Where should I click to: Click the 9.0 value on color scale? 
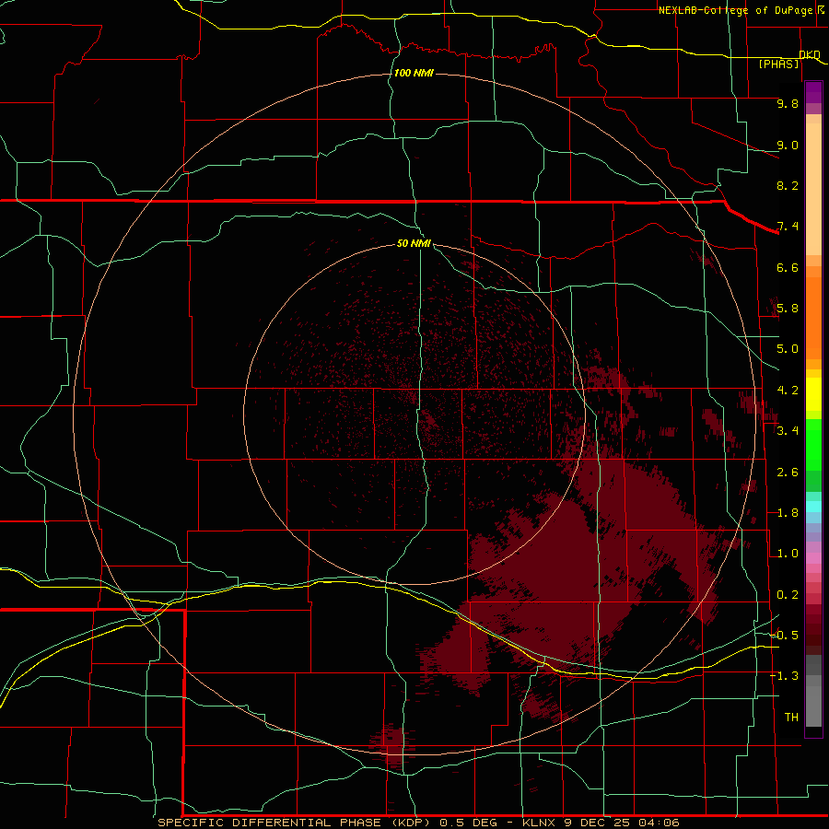788,145
